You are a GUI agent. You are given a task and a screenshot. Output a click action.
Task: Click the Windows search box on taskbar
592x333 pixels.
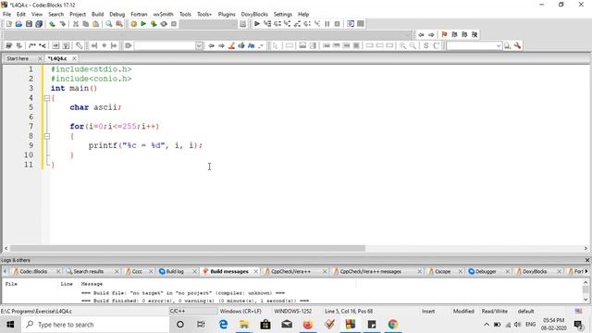click(x=95, y=325)
